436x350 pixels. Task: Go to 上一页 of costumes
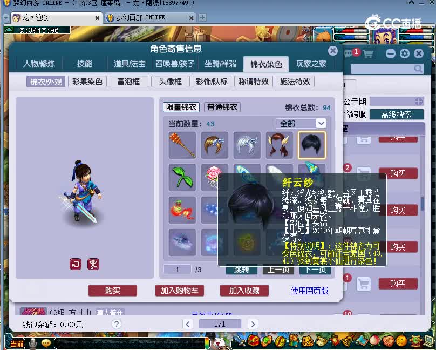(278, 270)
